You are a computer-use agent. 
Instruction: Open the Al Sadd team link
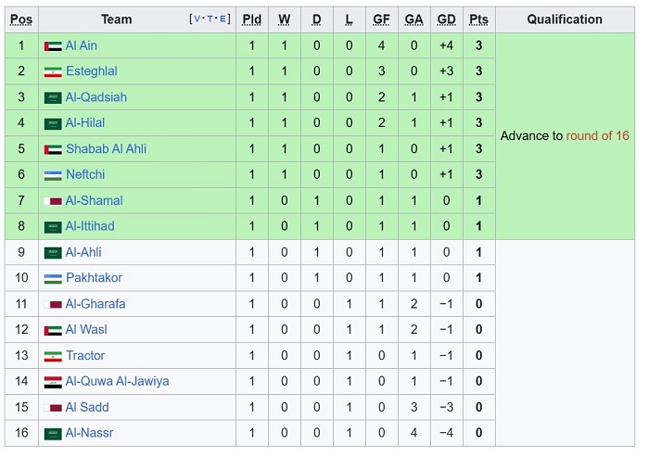[x=87, y=407]
